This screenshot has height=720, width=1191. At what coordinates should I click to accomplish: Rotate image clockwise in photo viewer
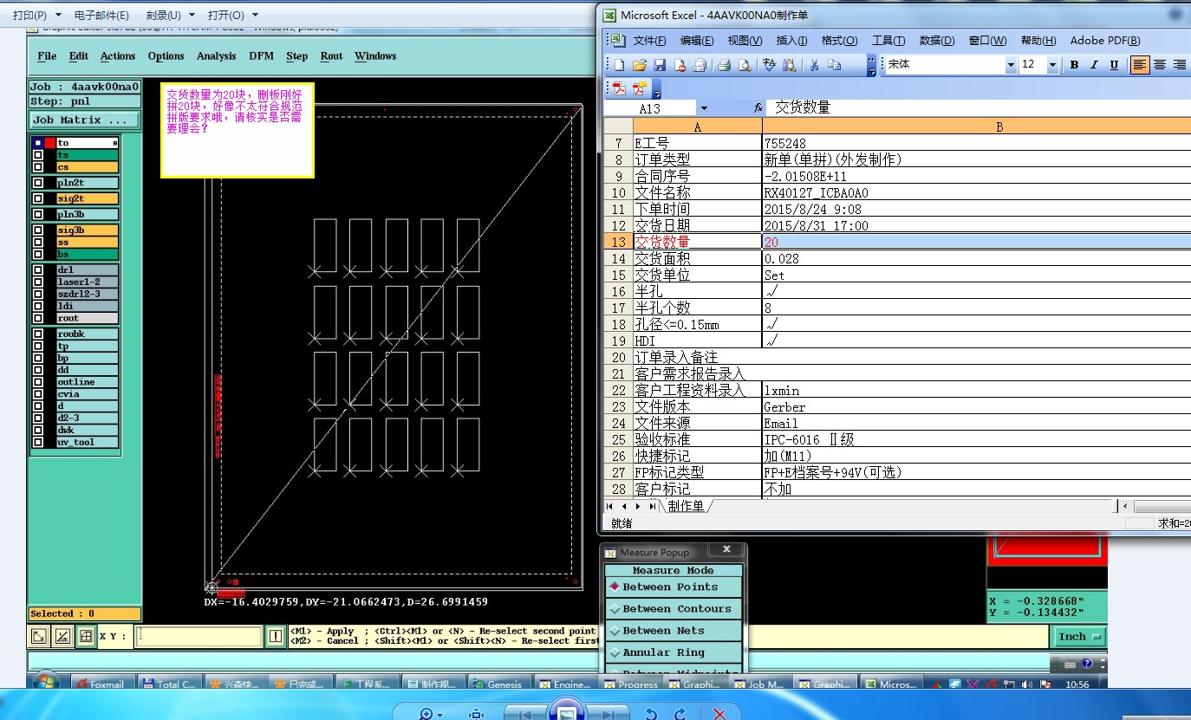pos(680,714)
